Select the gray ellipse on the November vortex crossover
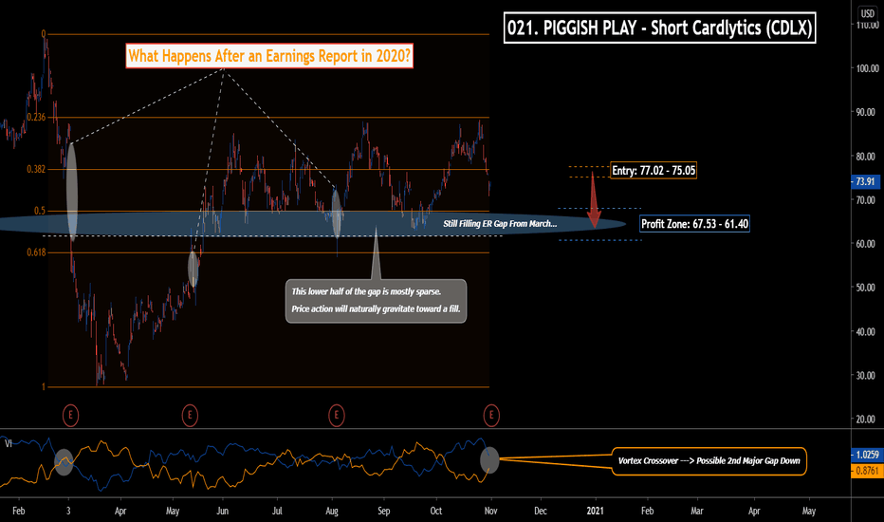The width and height of the screenshot is (884, 522). coord(489,460)
